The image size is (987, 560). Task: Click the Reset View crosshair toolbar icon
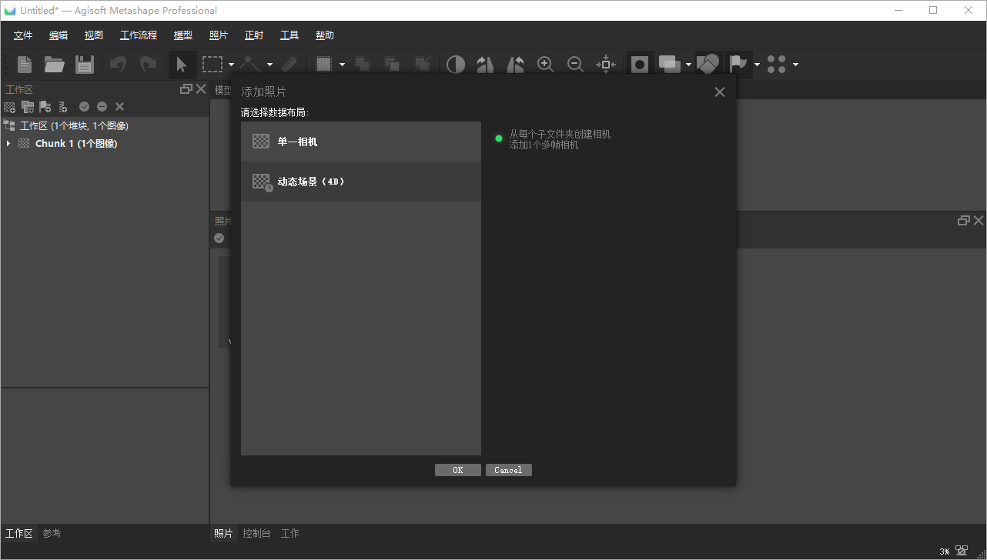tap(606, 64)
